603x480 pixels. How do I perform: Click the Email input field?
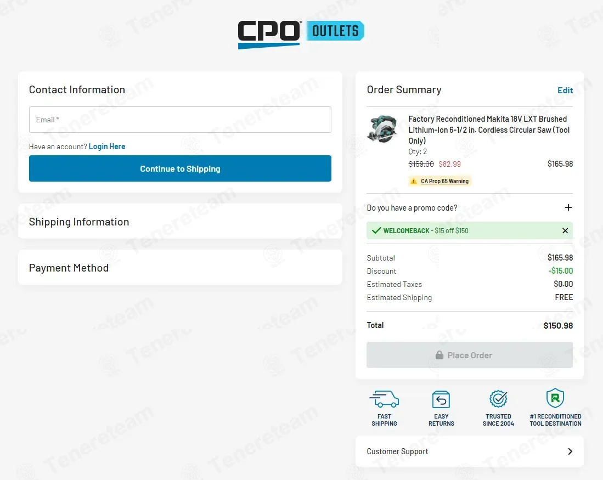[180, 120]
